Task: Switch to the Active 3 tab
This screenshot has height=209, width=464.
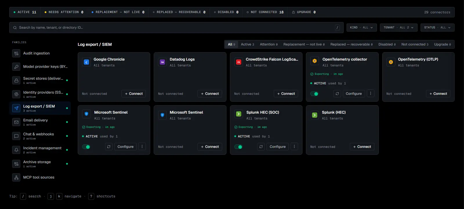Action: [247, 44]
